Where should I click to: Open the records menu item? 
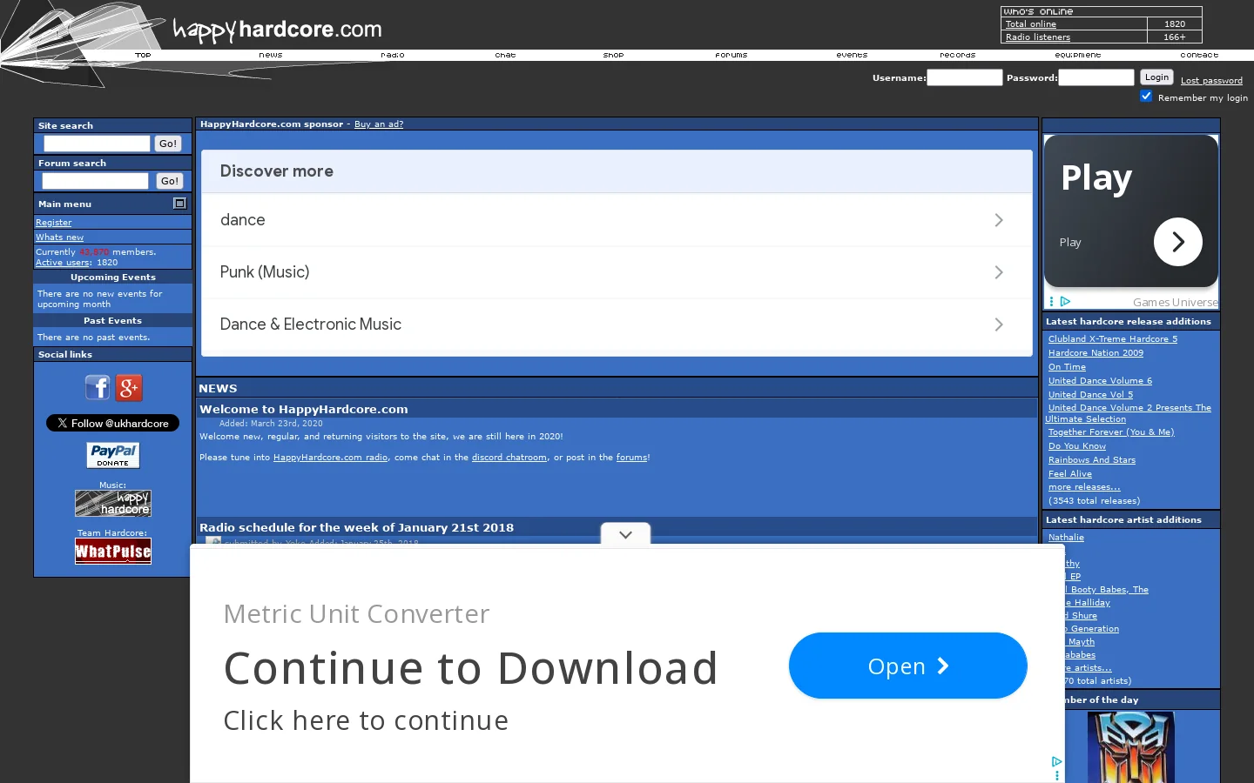(x=958, y=55)
